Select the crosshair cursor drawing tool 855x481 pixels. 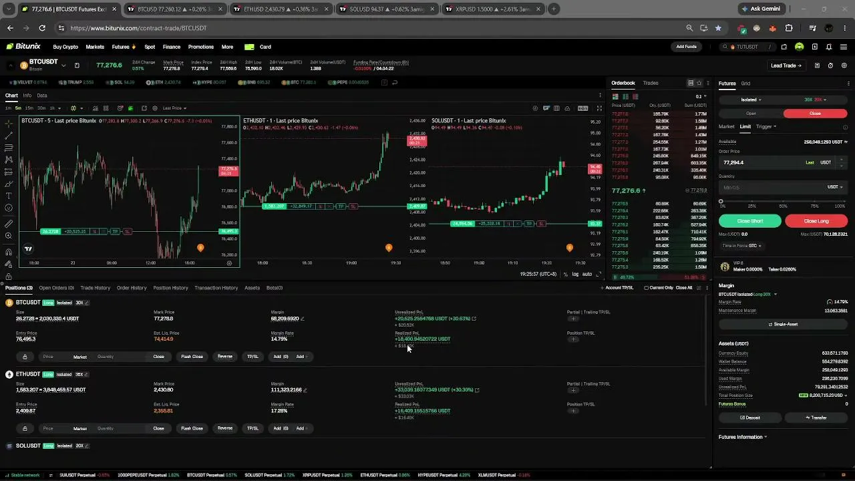click(x=9, y=124)
